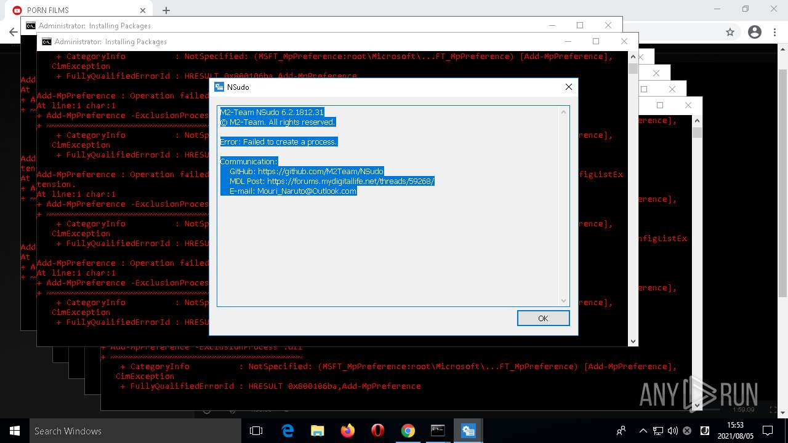
Task: Click the volume speaker tray icon
Action: [672, 431]
